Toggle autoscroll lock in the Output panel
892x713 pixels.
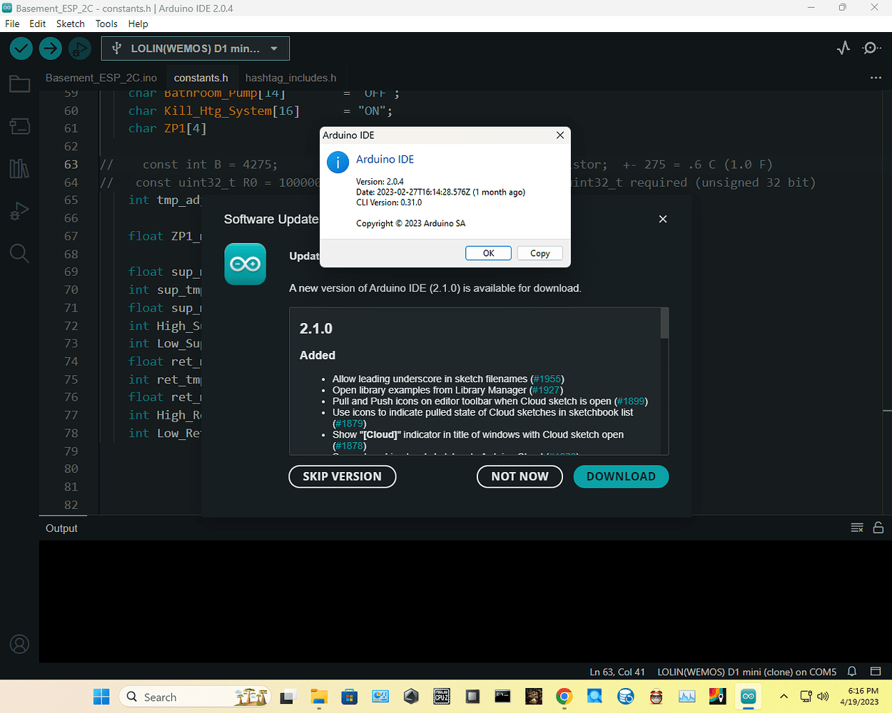[878, 528]
